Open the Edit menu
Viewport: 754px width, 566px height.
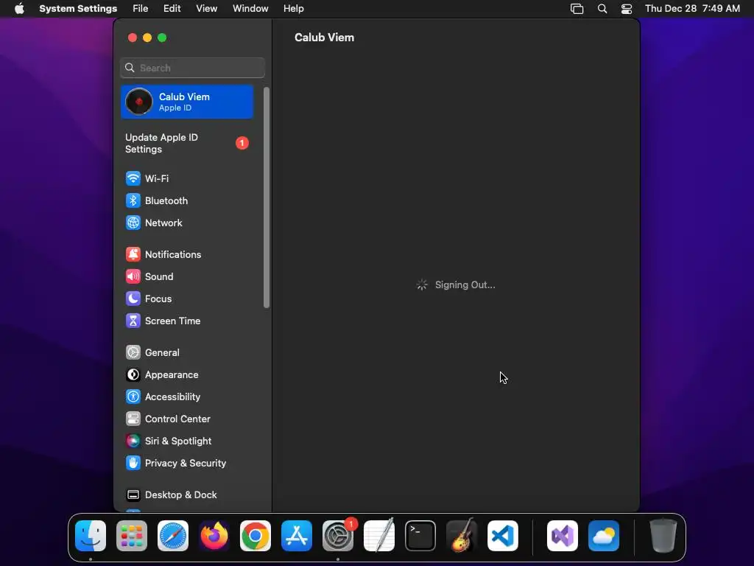coord(172,9)
